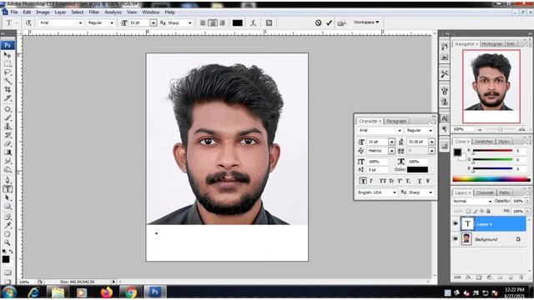Open Firefox from the taskbar
The image size is (534, 300).
click(x=106, y=292)
